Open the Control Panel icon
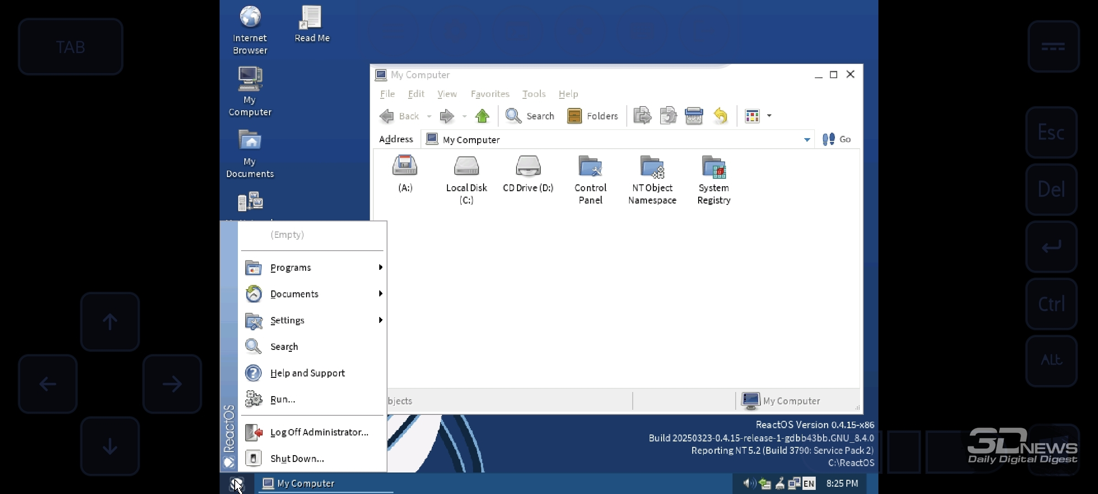Viewport: 1098px width, 494px height. pyautogui.click(x=590, y=167)
